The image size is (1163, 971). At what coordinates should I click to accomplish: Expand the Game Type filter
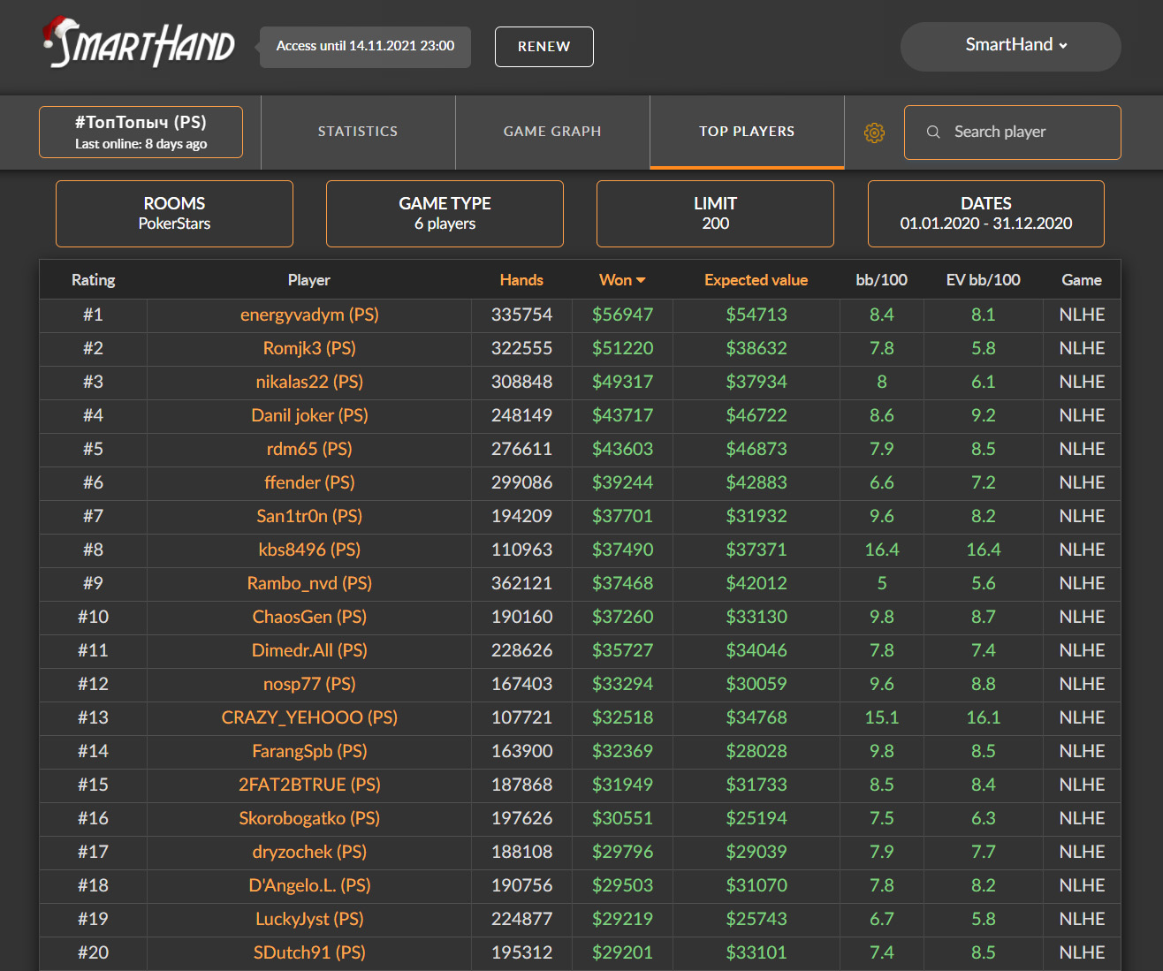pos(445,214)
